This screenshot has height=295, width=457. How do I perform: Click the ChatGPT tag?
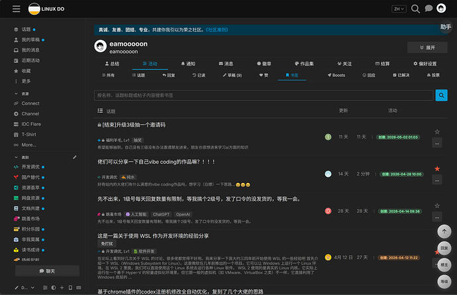tap(161, 215)
